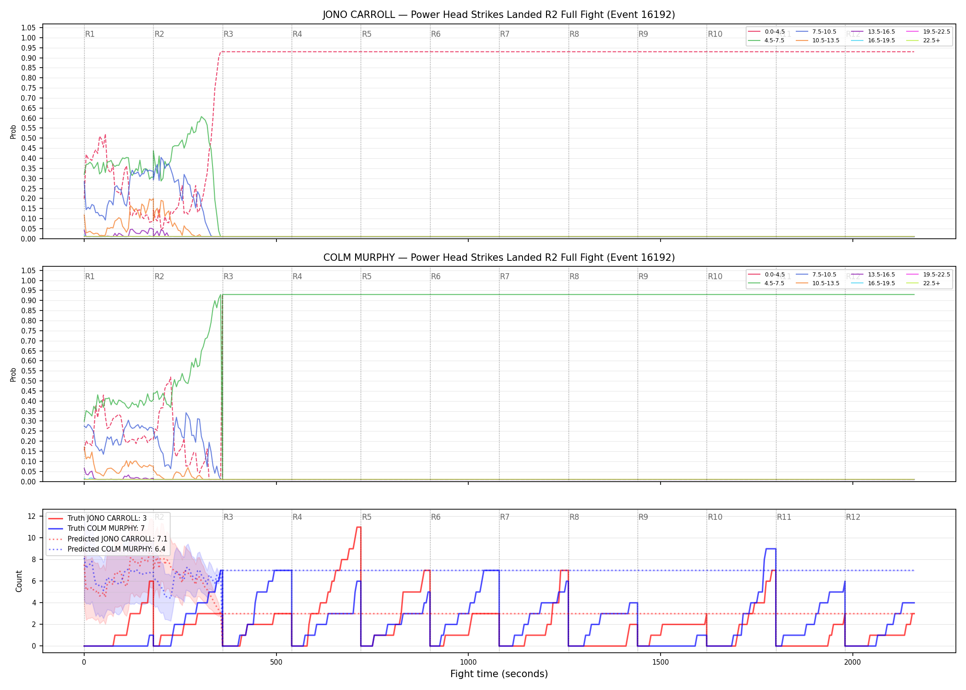Viewport: 966px width, 690px height.
Task: Click the JONO CARROLL chart title
Action: coord(499,15)
